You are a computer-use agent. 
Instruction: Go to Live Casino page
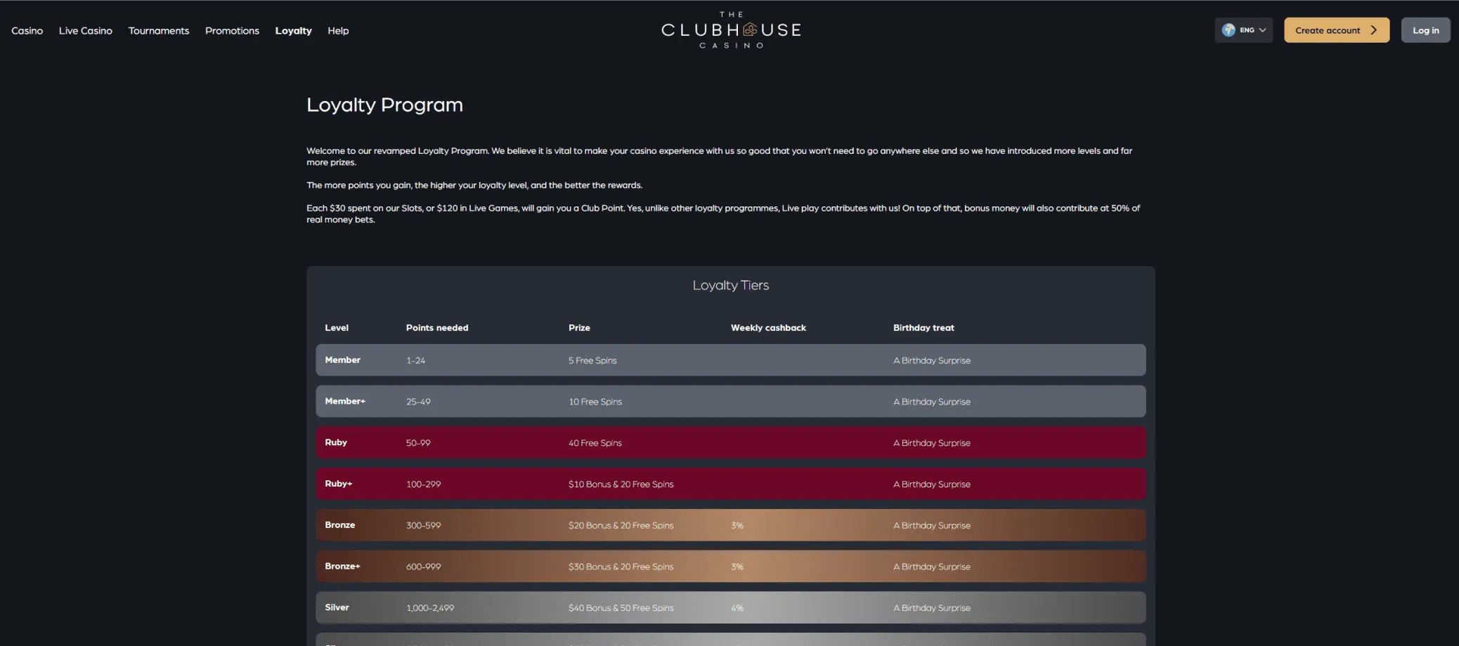click(x=85, y=31)
